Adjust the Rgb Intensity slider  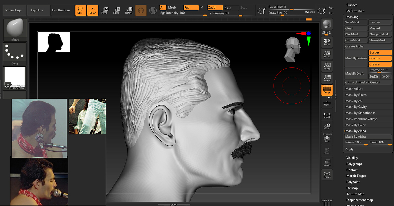point(183,13)
